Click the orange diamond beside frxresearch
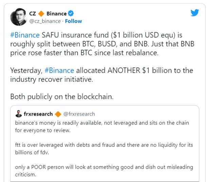The width and height of the screenshot is (208, 182). 58,114
